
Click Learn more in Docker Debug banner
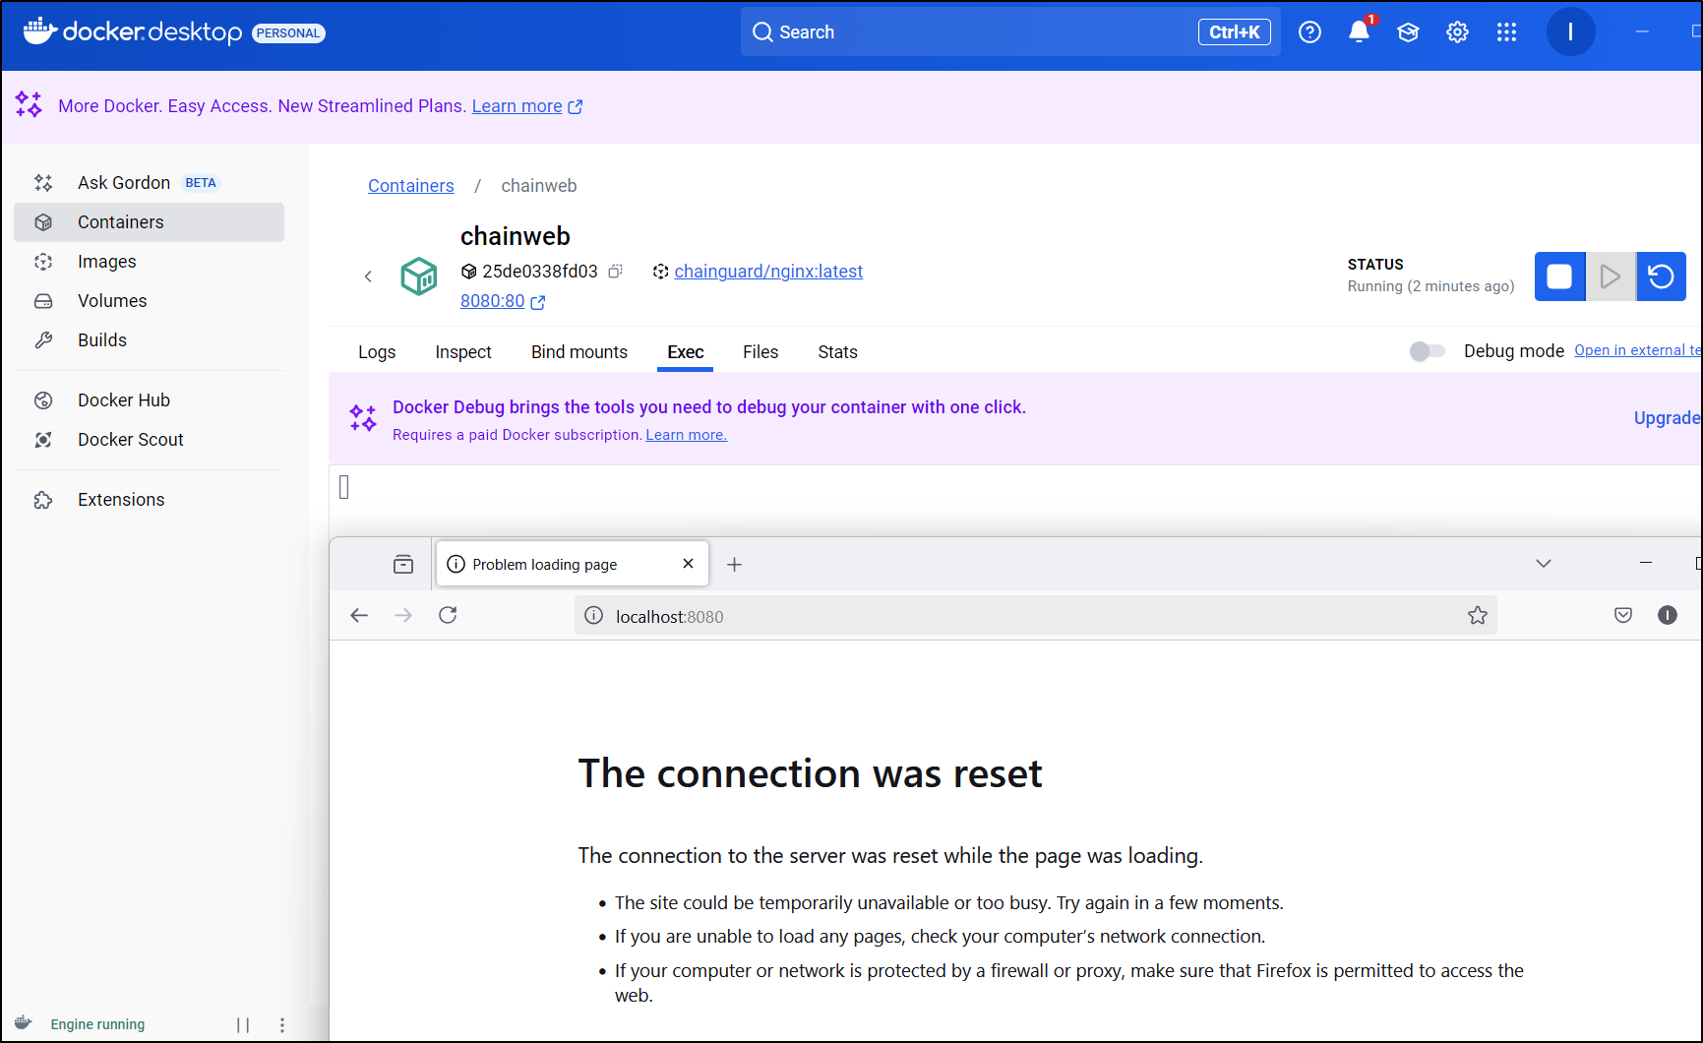point(687,435)
